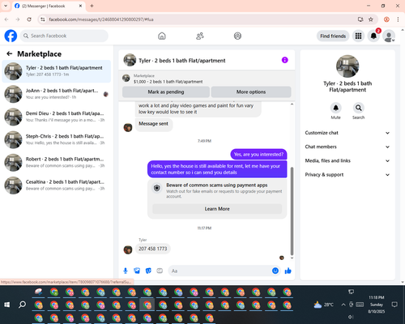Select the message '207 458 1773'
This screenshot has width=405, height=324.
click(153, 249)
